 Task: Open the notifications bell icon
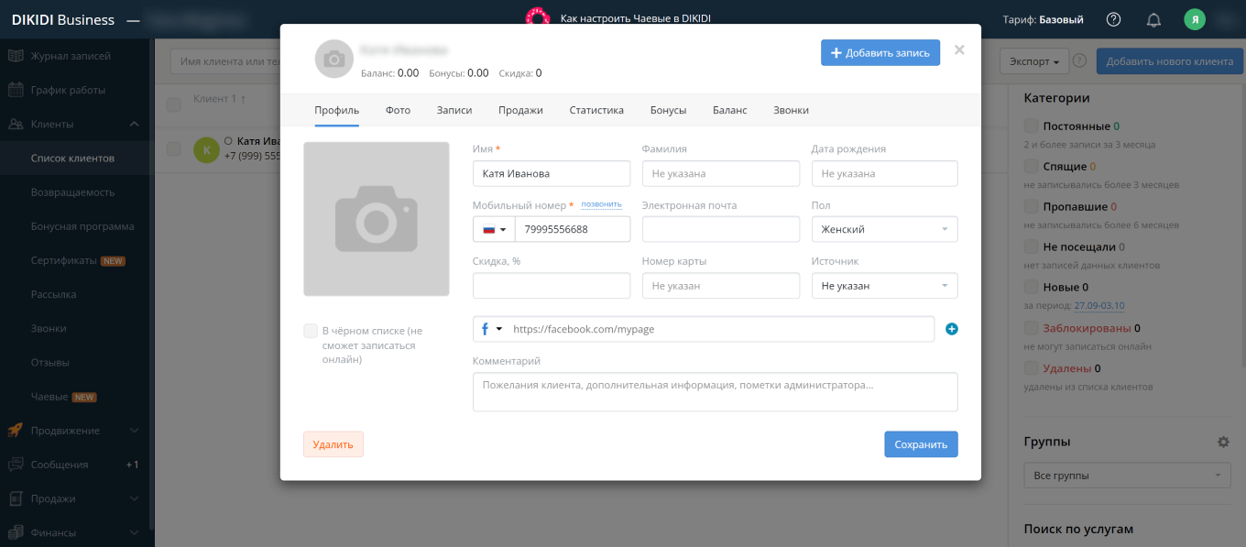point(1153,19)
